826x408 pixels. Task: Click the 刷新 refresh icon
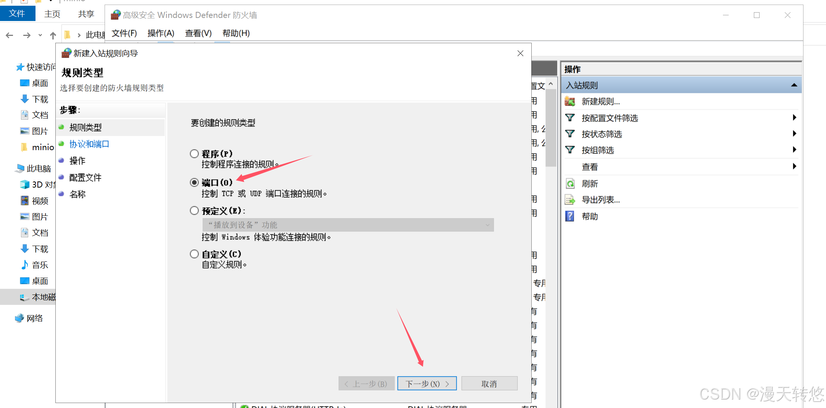570,184
